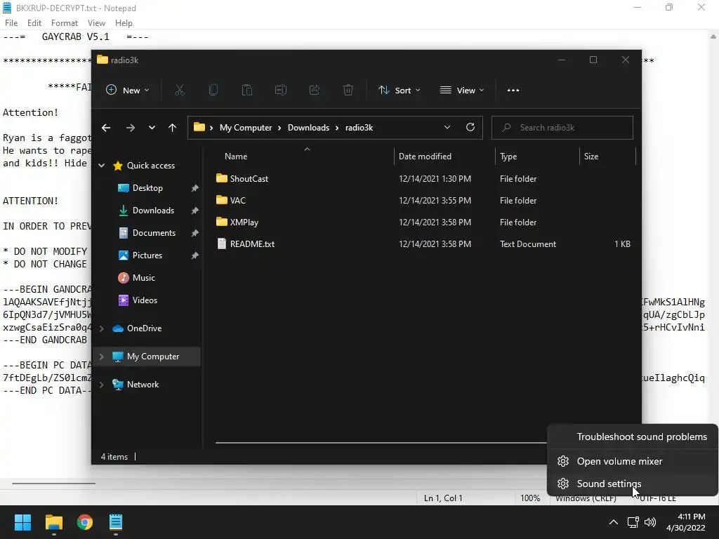Screen dimensions: 719x539
Task: Click the Copy icon in Explorer toolbar
Action: coord(213,91)
